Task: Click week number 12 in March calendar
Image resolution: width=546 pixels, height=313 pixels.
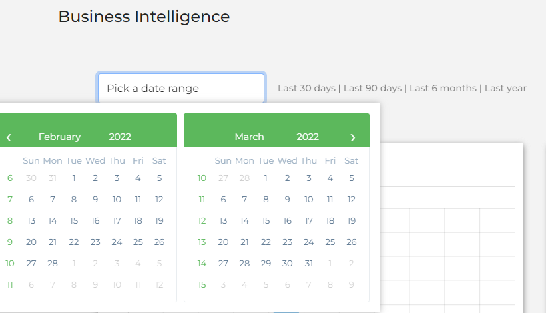Action: (202, 220)
